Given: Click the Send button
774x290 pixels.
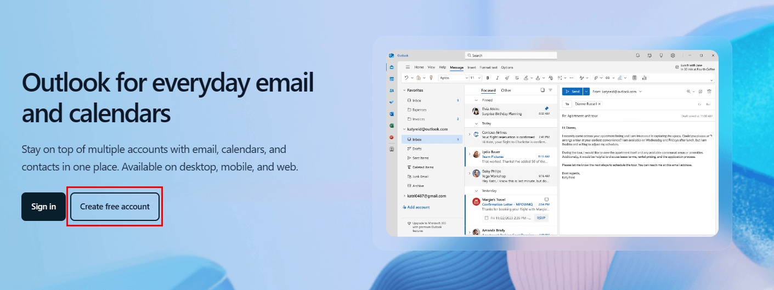Looking at the screenshot, I should (572, 92).
